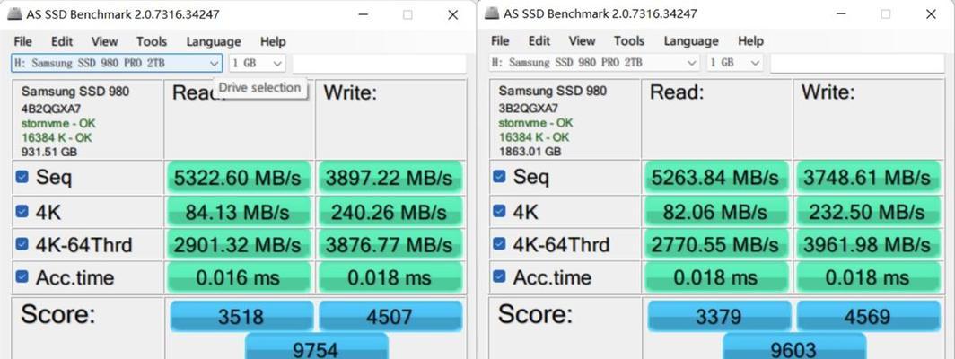Select 4K-64Thrd write result 3961.98 MB/s

867,245
